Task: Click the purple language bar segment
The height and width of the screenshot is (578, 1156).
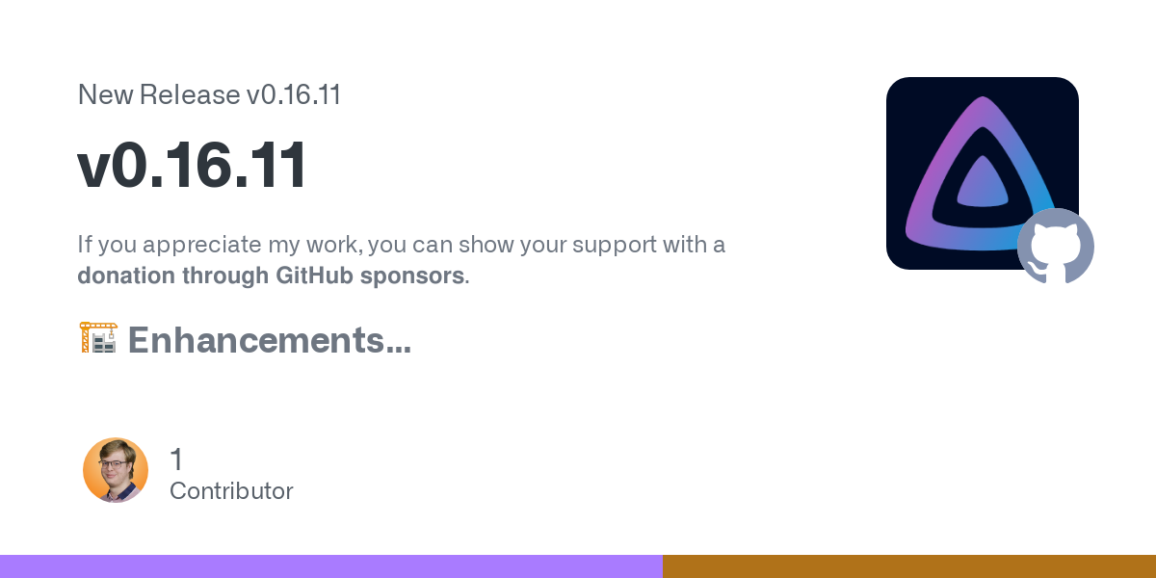Action: (331, 566)
